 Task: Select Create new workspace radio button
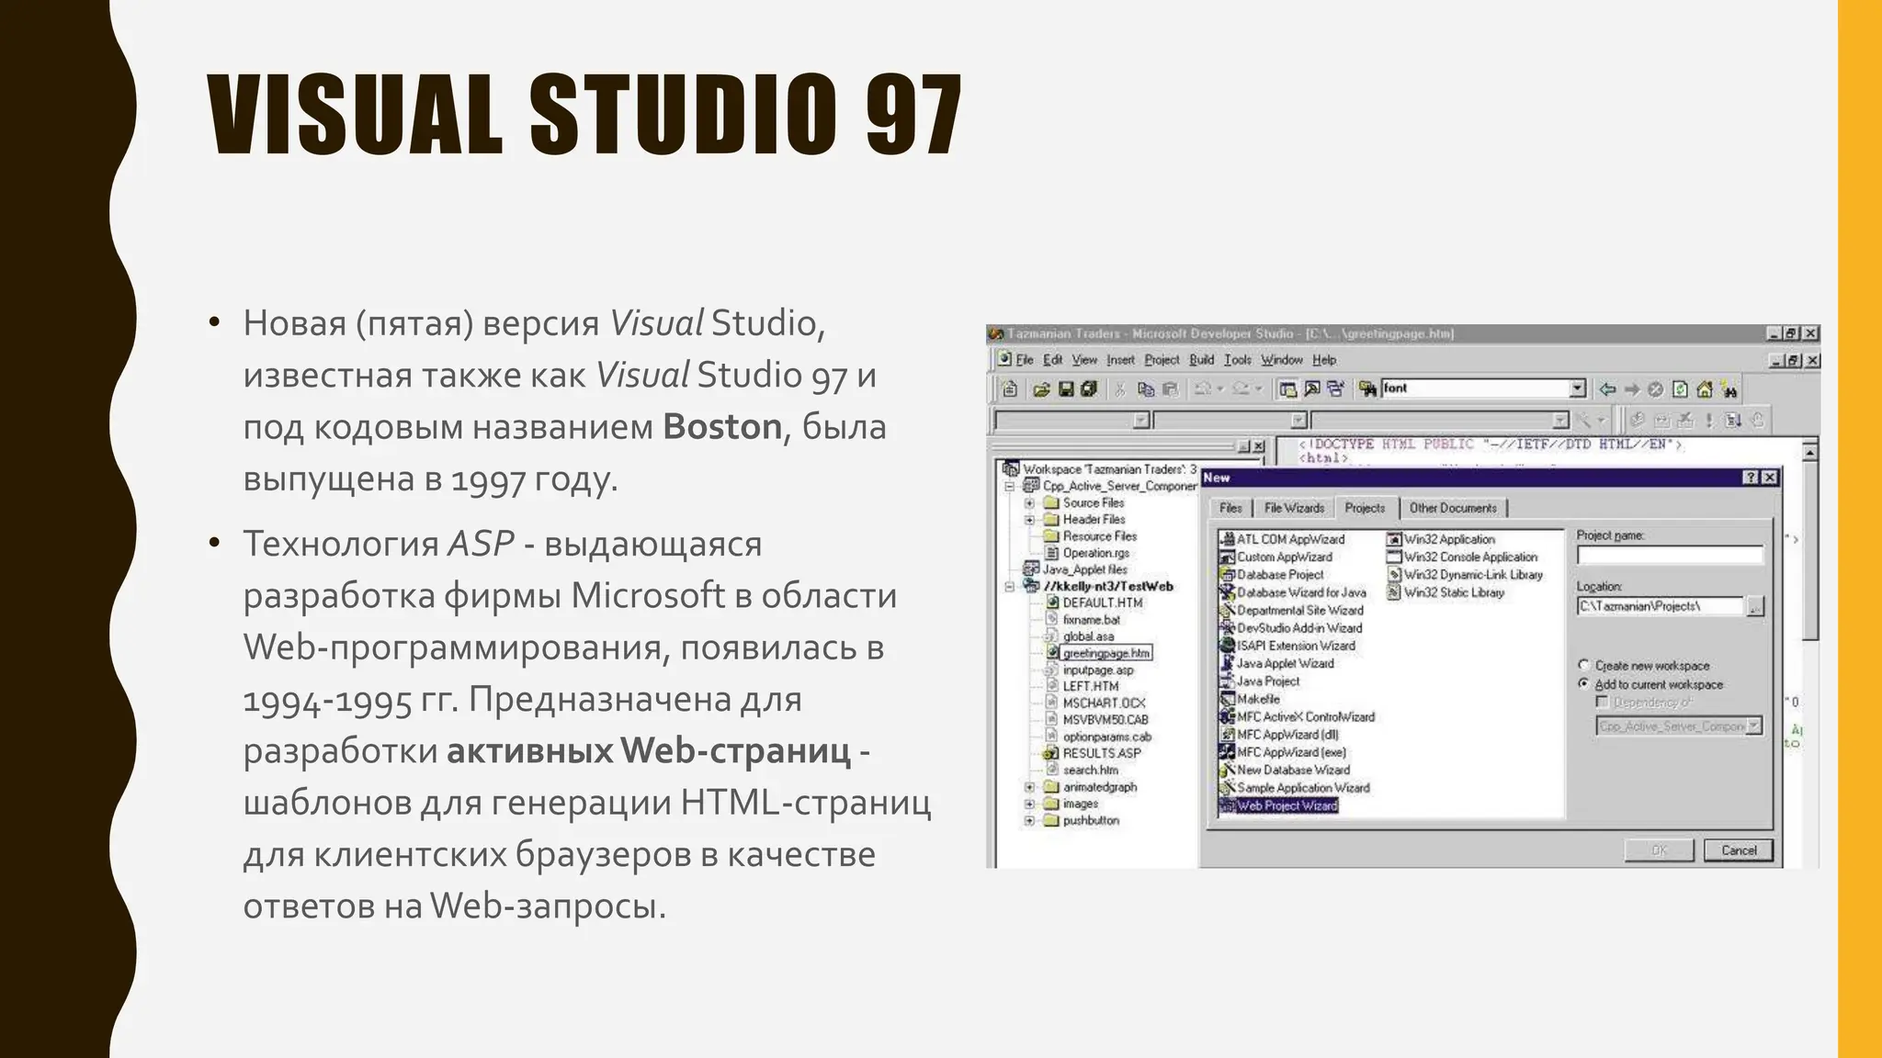pos(1584,665)
